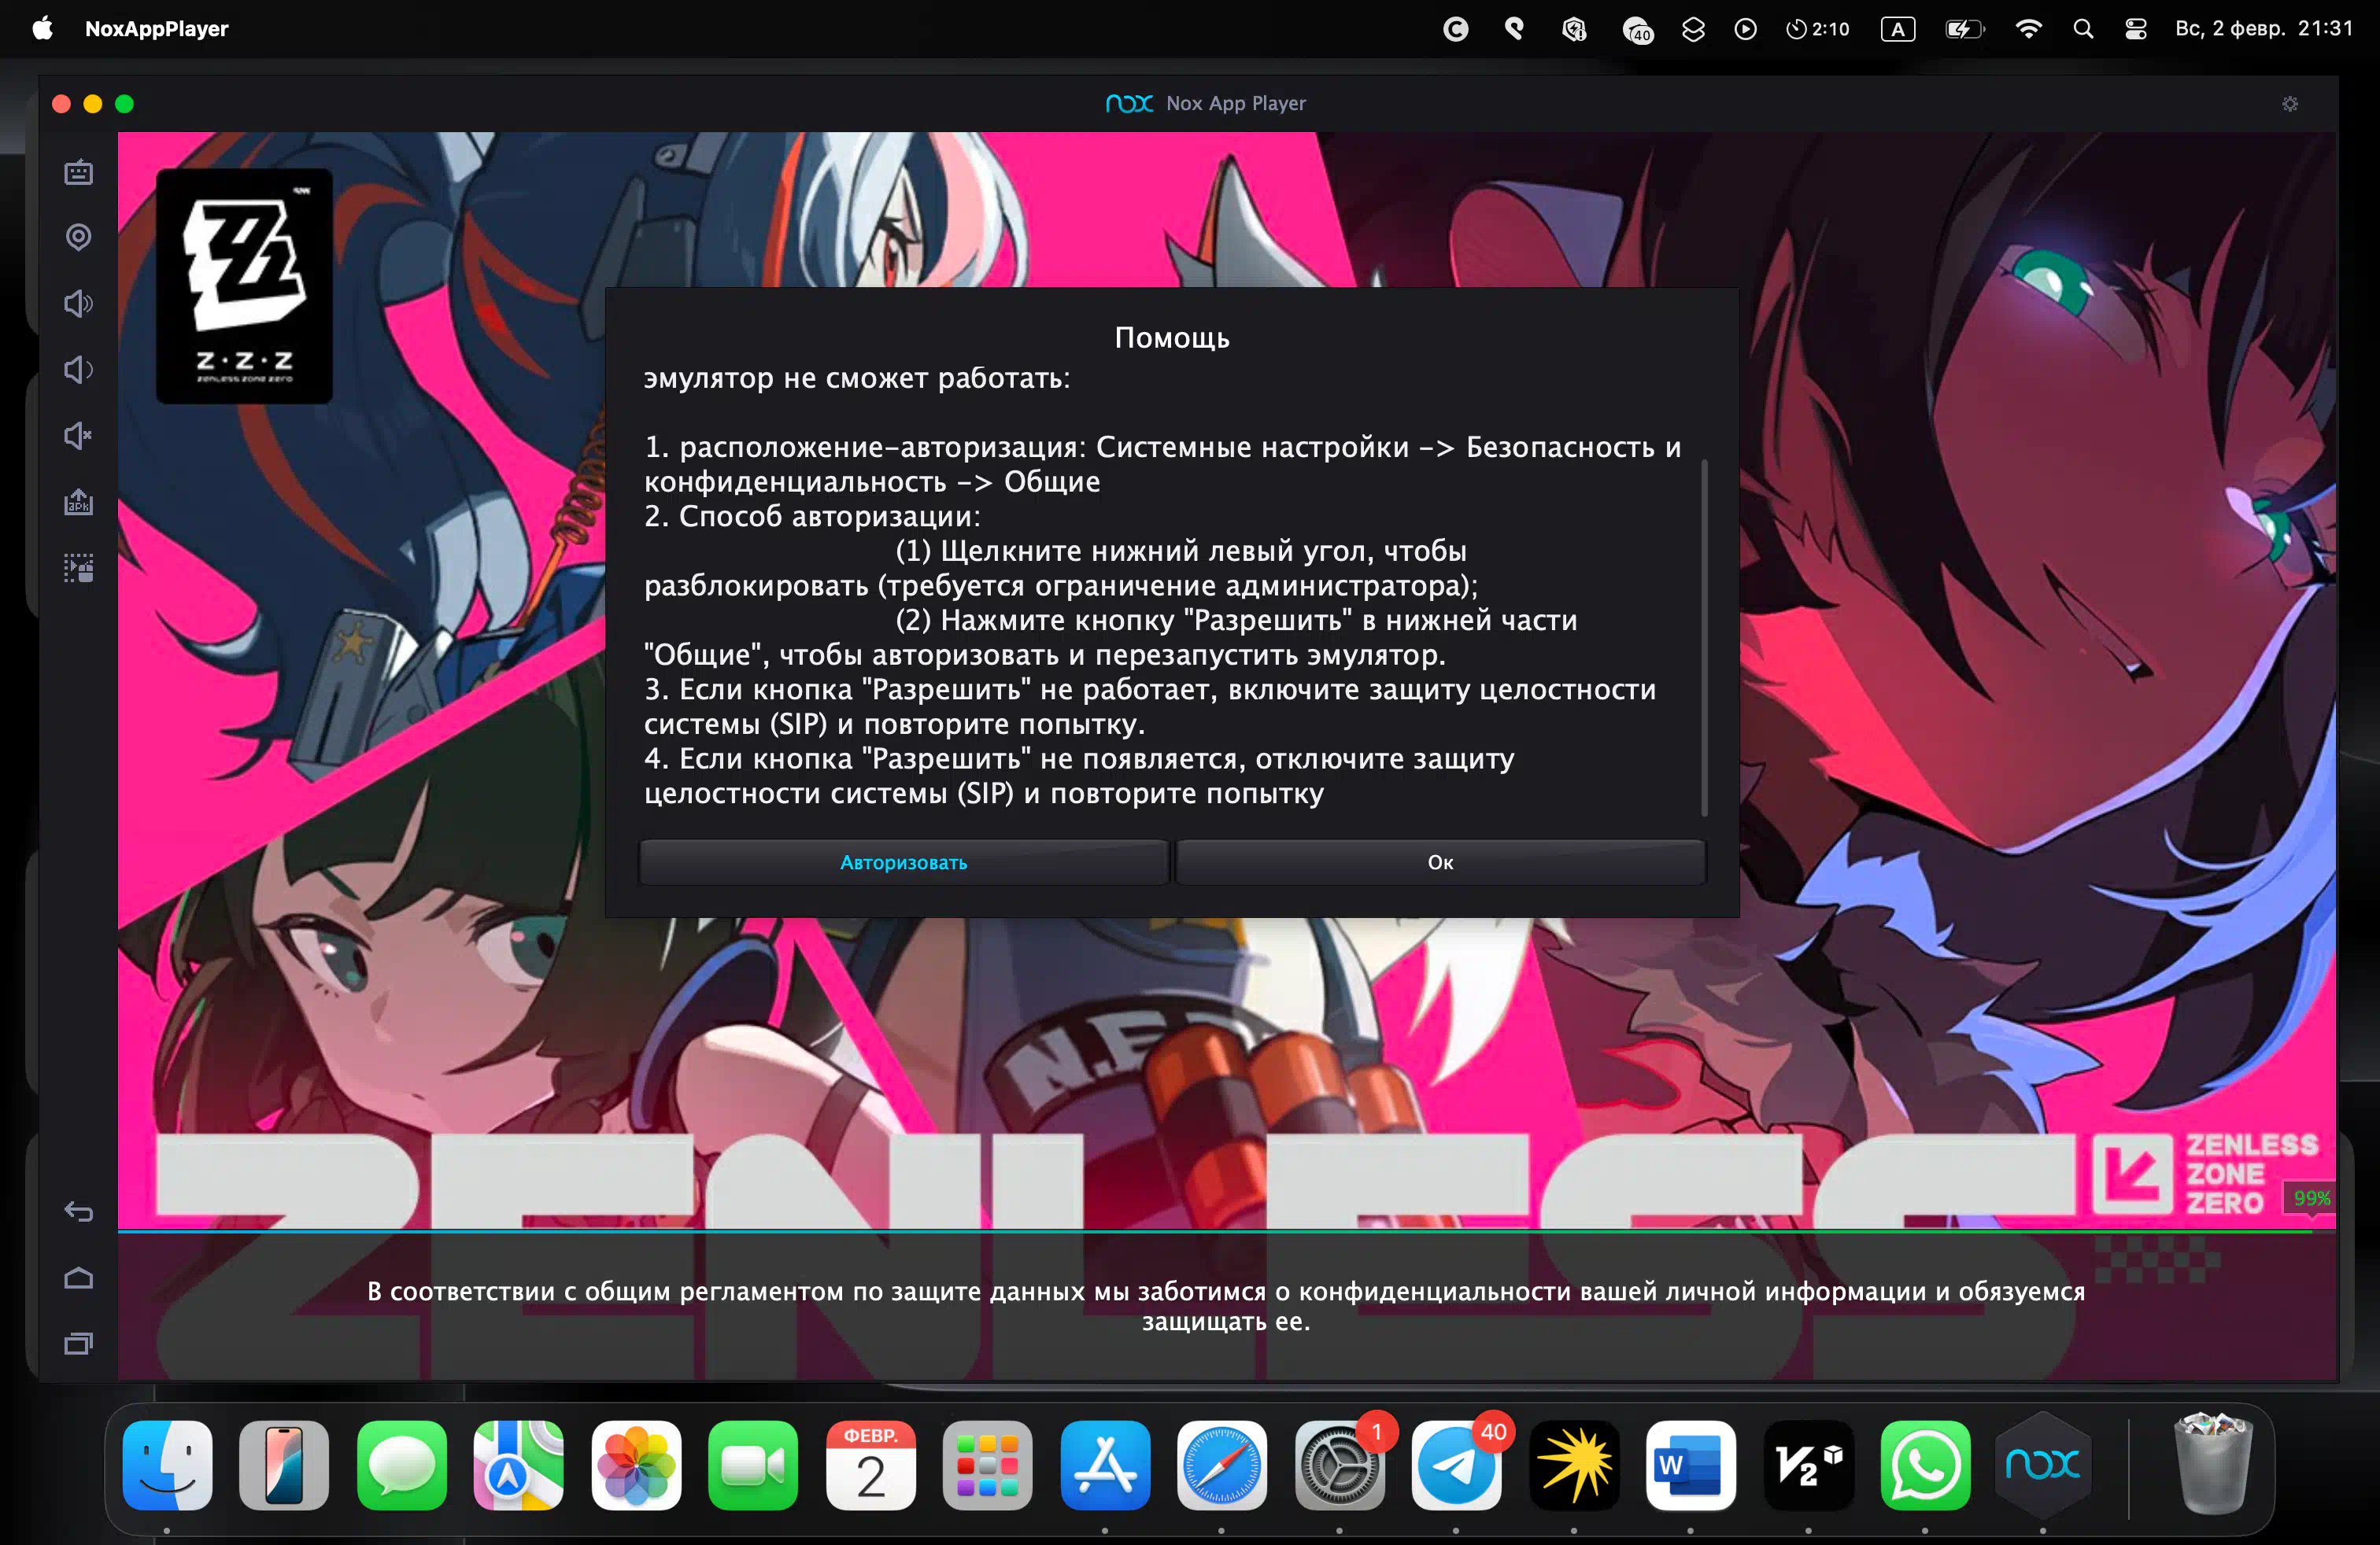Click the battery status icon

1964,29
